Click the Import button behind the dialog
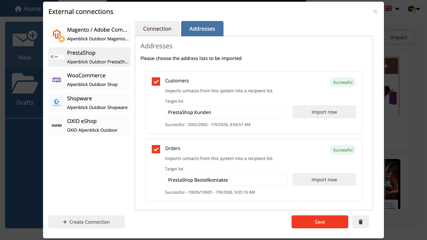Screen dimensions: 427x240 coord(399,37)
